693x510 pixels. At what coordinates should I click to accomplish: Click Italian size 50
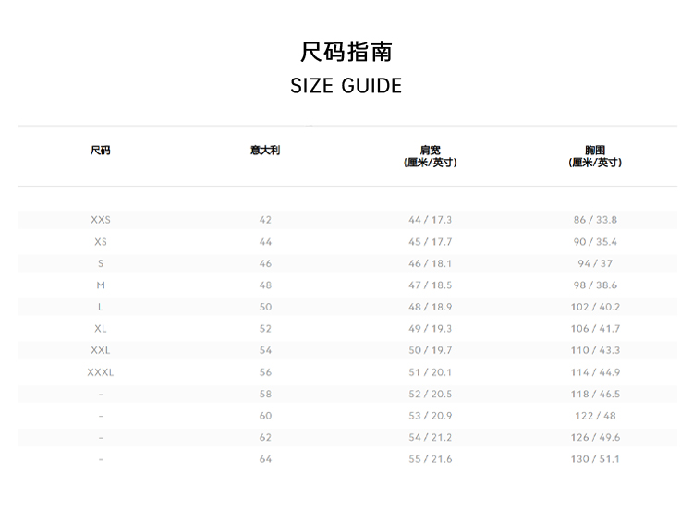[x=265, y=307]
